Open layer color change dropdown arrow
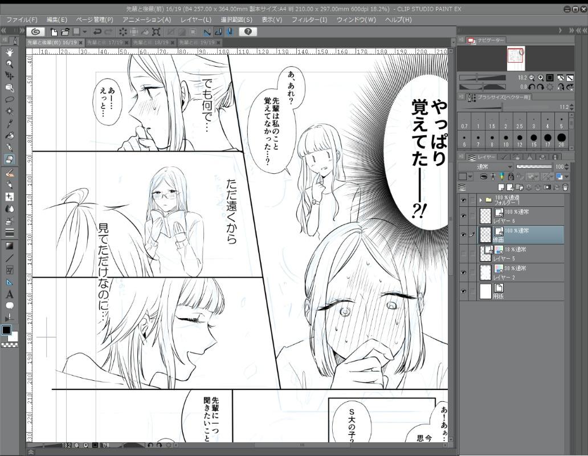Viewport: 588px width, 456px height. coord(566,176)
